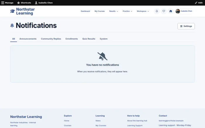Screen dimensions: 205x128
Task: Open favorites heart icon in header
Action: point(164,11)
